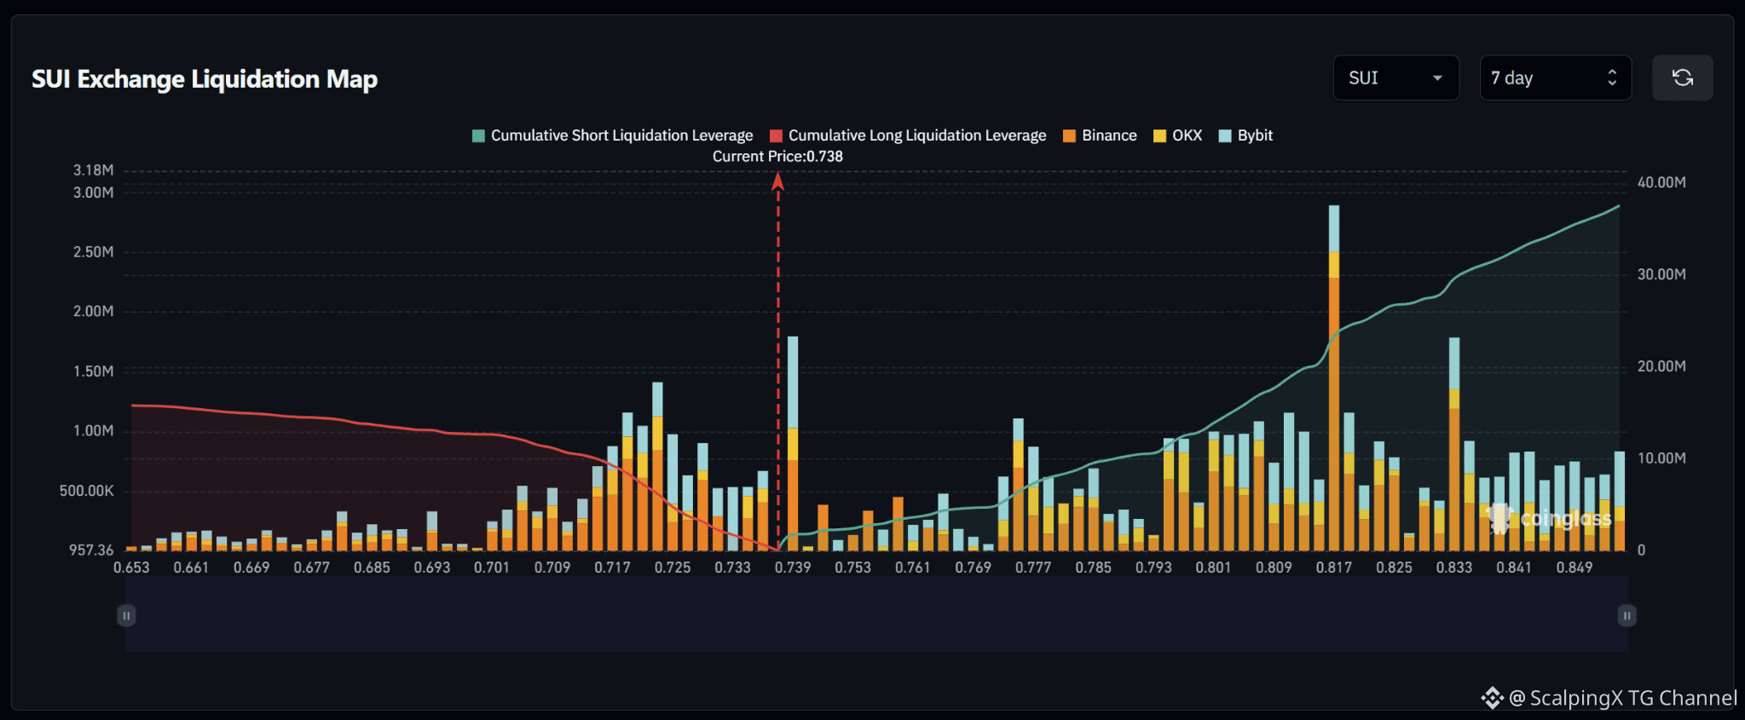Image resolution: width=1745 pixels, height=720 pixels.
Task: Click the 0.785 price axis label
Action: coord(1093,567)
